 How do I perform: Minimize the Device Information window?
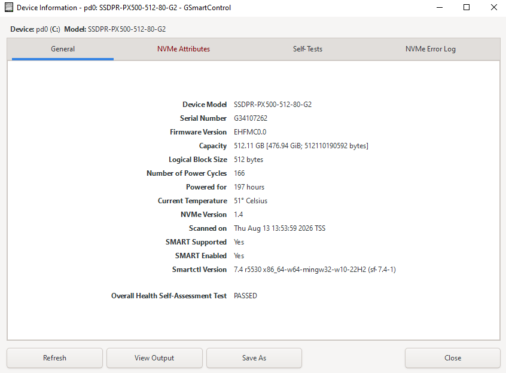(439, 7)
